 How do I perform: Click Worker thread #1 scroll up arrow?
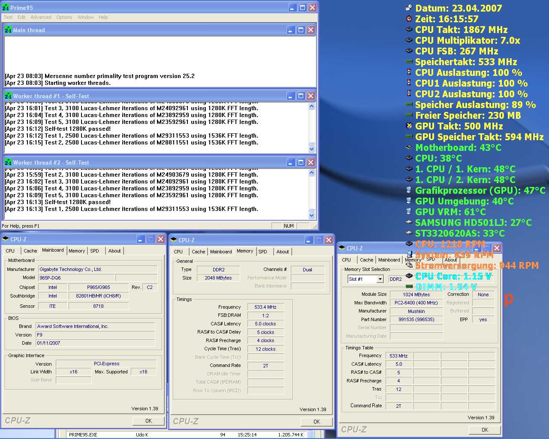[312, 106]
